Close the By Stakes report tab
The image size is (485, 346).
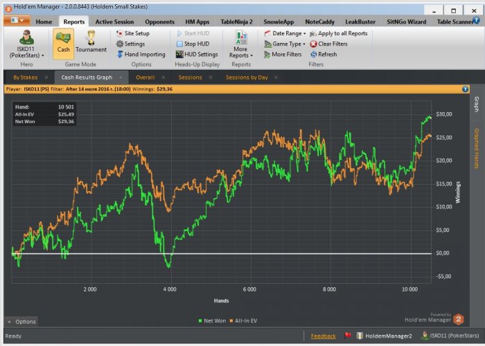(x=46, y=77)
